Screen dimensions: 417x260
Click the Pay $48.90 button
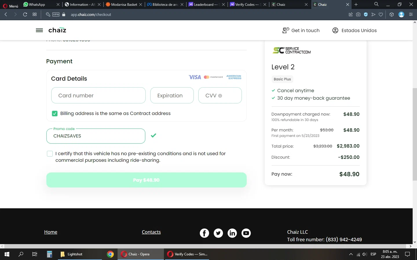[x=147, y=180]
